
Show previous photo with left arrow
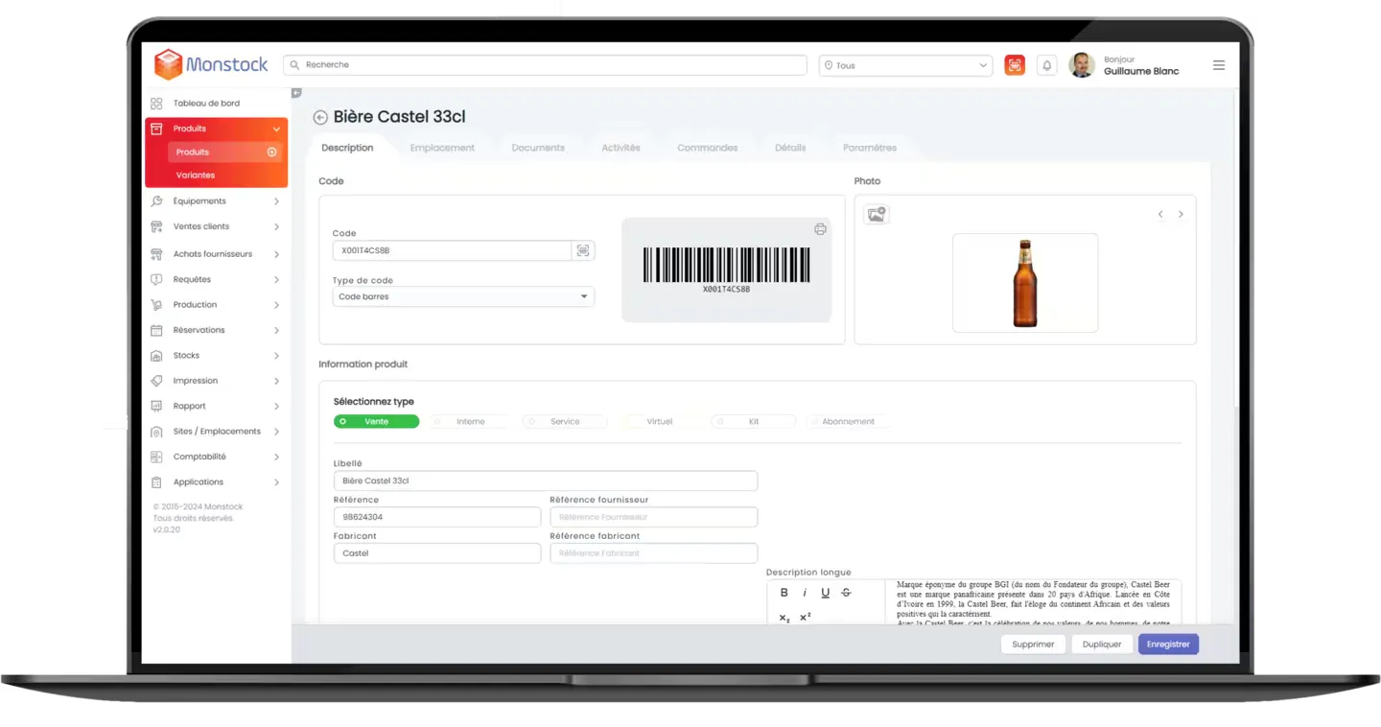[x=1160, y=215]
